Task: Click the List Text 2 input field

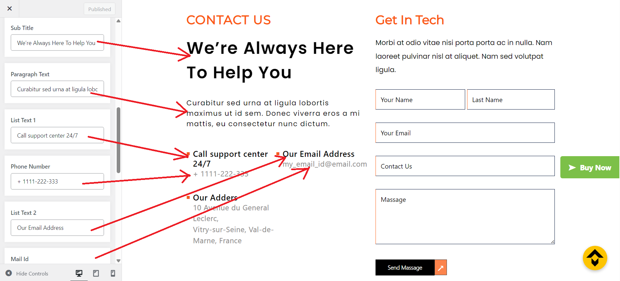Action: [x=57, y=228]
